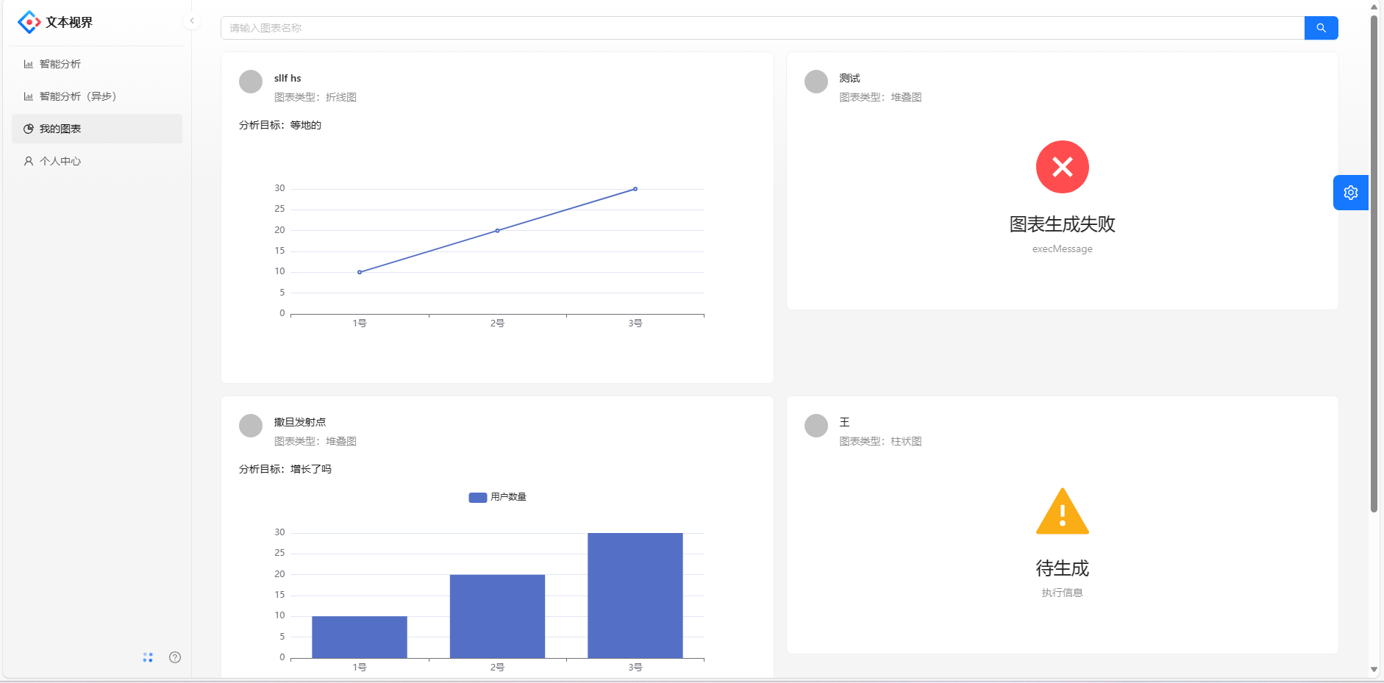
Task: Click the bar chart icon beside 智能分析（异步）
Action: click(x=29, y=96)
